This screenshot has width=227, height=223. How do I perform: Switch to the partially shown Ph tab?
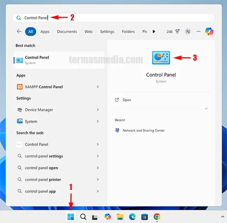(145, 32)
